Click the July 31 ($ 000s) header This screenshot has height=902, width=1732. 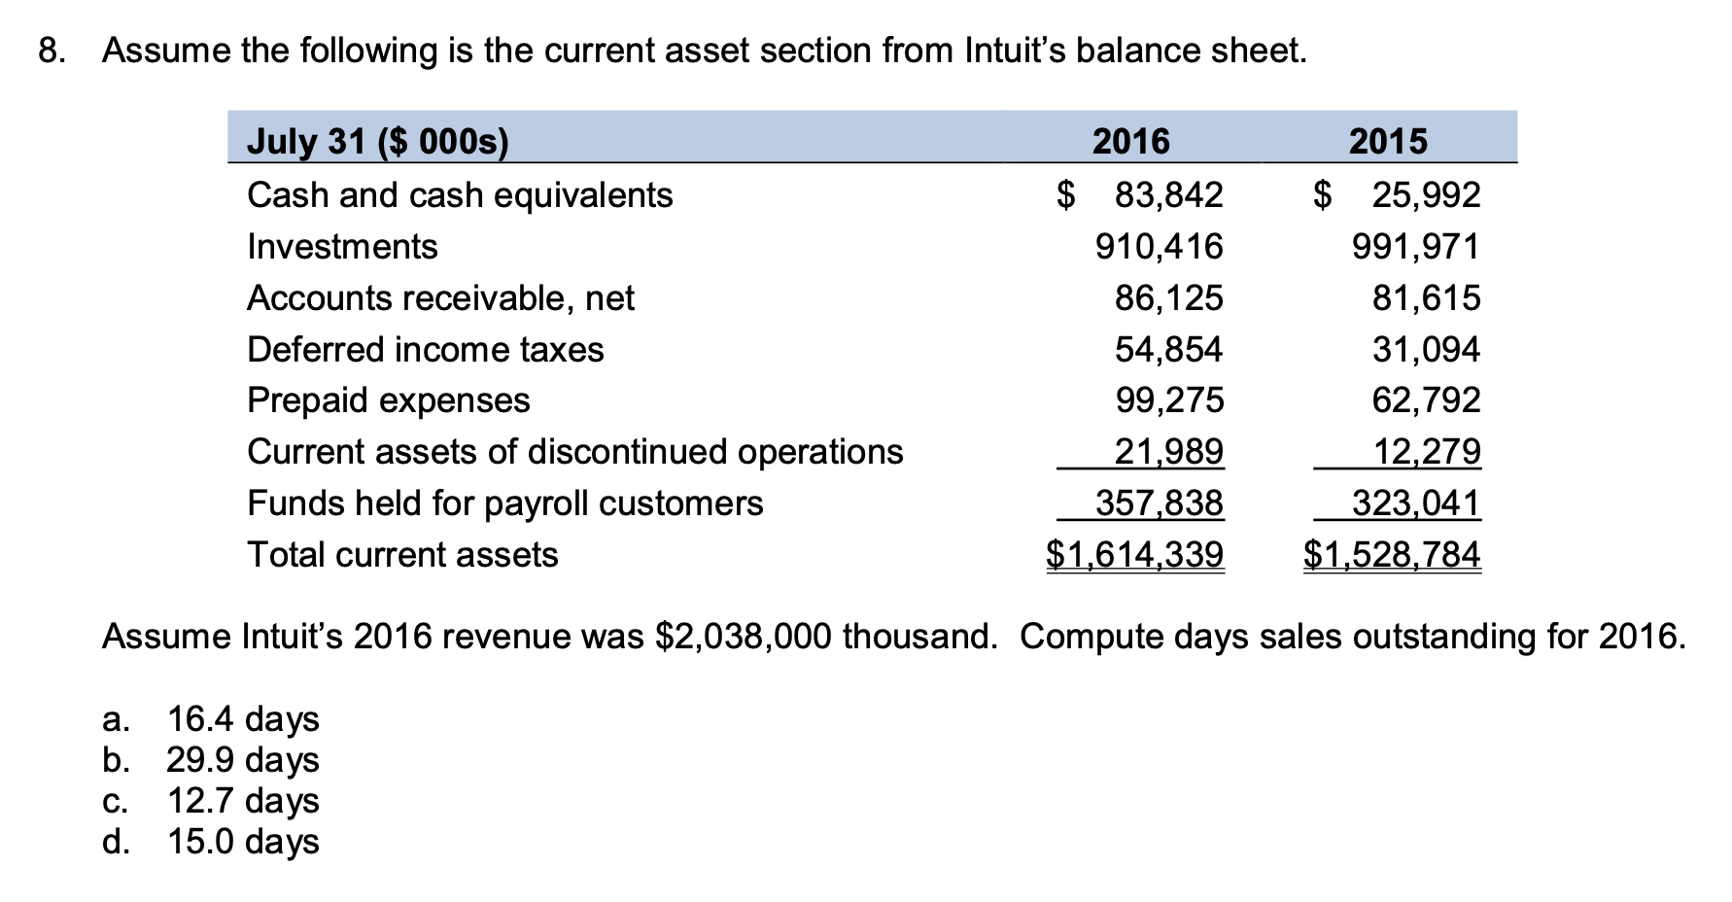click(378, 142)
